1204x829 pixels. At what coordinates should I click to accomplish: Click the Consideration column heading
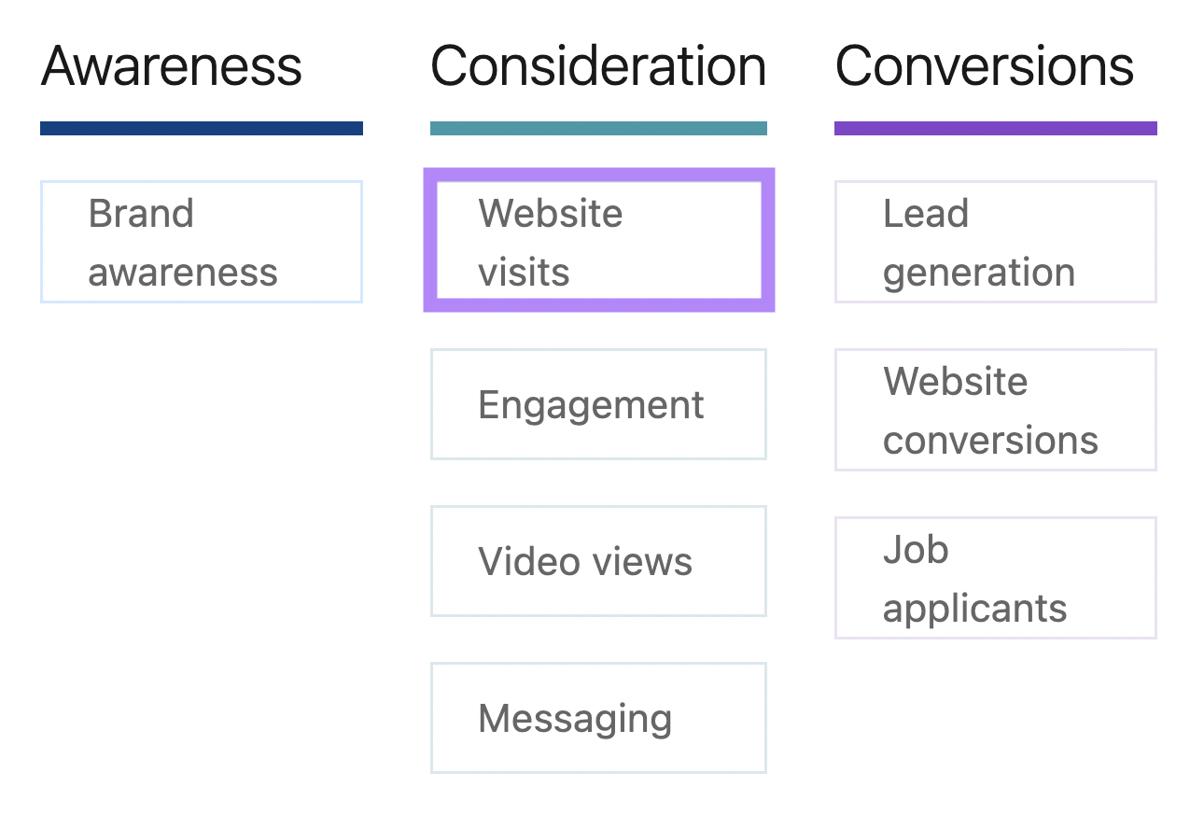click(598, 66)
